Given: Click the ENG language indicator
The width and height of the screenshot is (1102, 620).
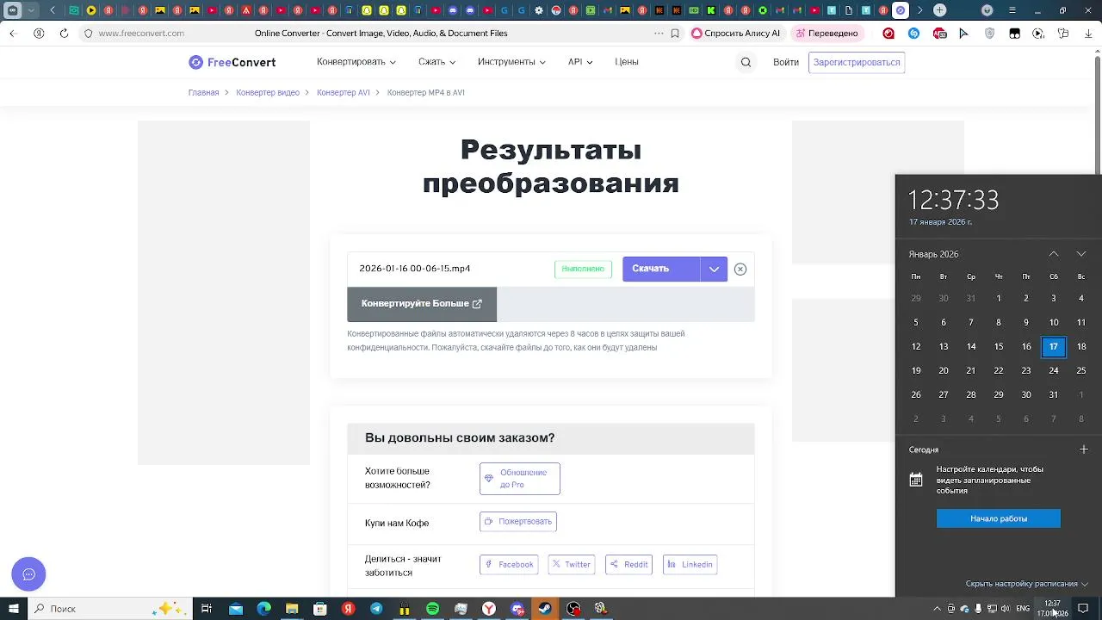Looking at the screenshot, I should (1023, 609).
